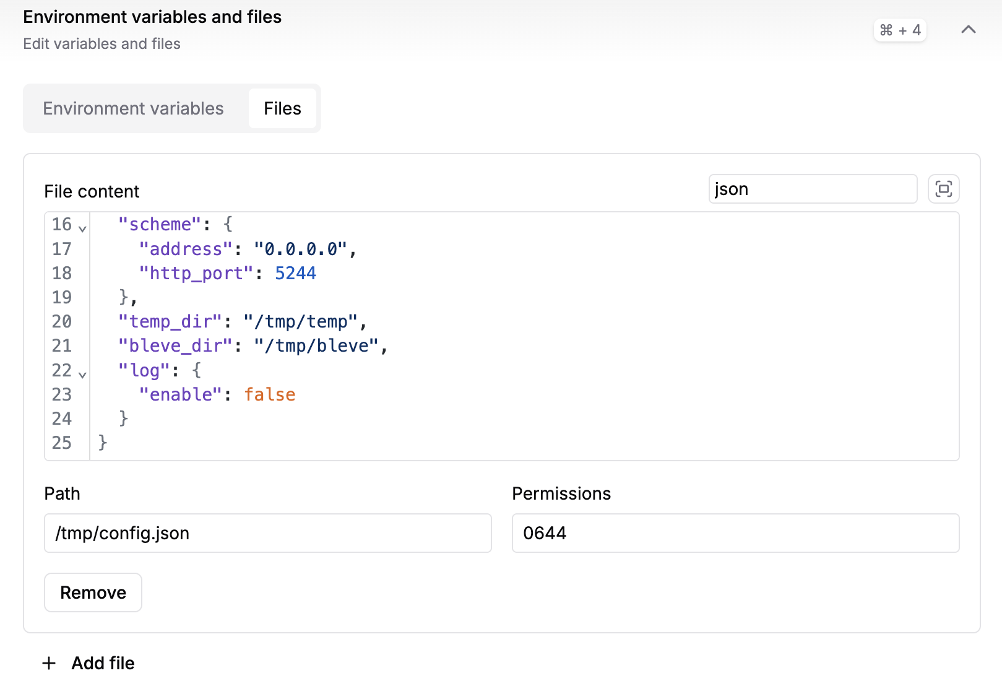This screenshot has height=699, width=1002.
Task: Click the "temp_dir" key in the editor
Action: click(170, 321)
